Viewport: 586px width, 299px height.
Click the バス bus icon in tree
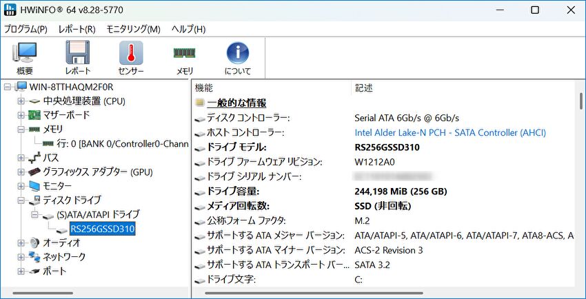(x=34, y=158)
